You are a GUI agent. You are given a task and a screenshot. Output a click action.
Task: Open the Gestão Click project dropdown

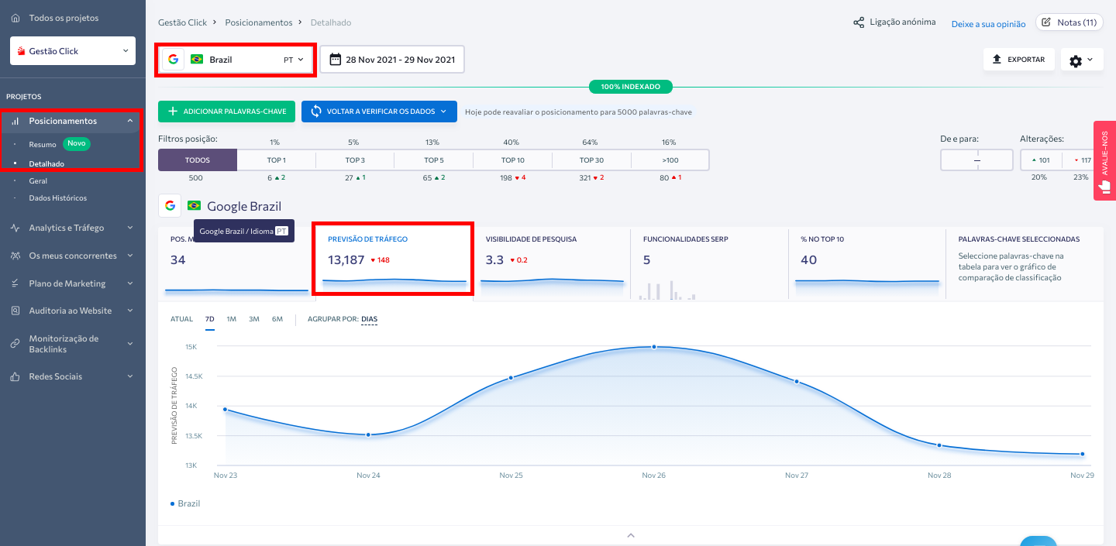(73, 51)
